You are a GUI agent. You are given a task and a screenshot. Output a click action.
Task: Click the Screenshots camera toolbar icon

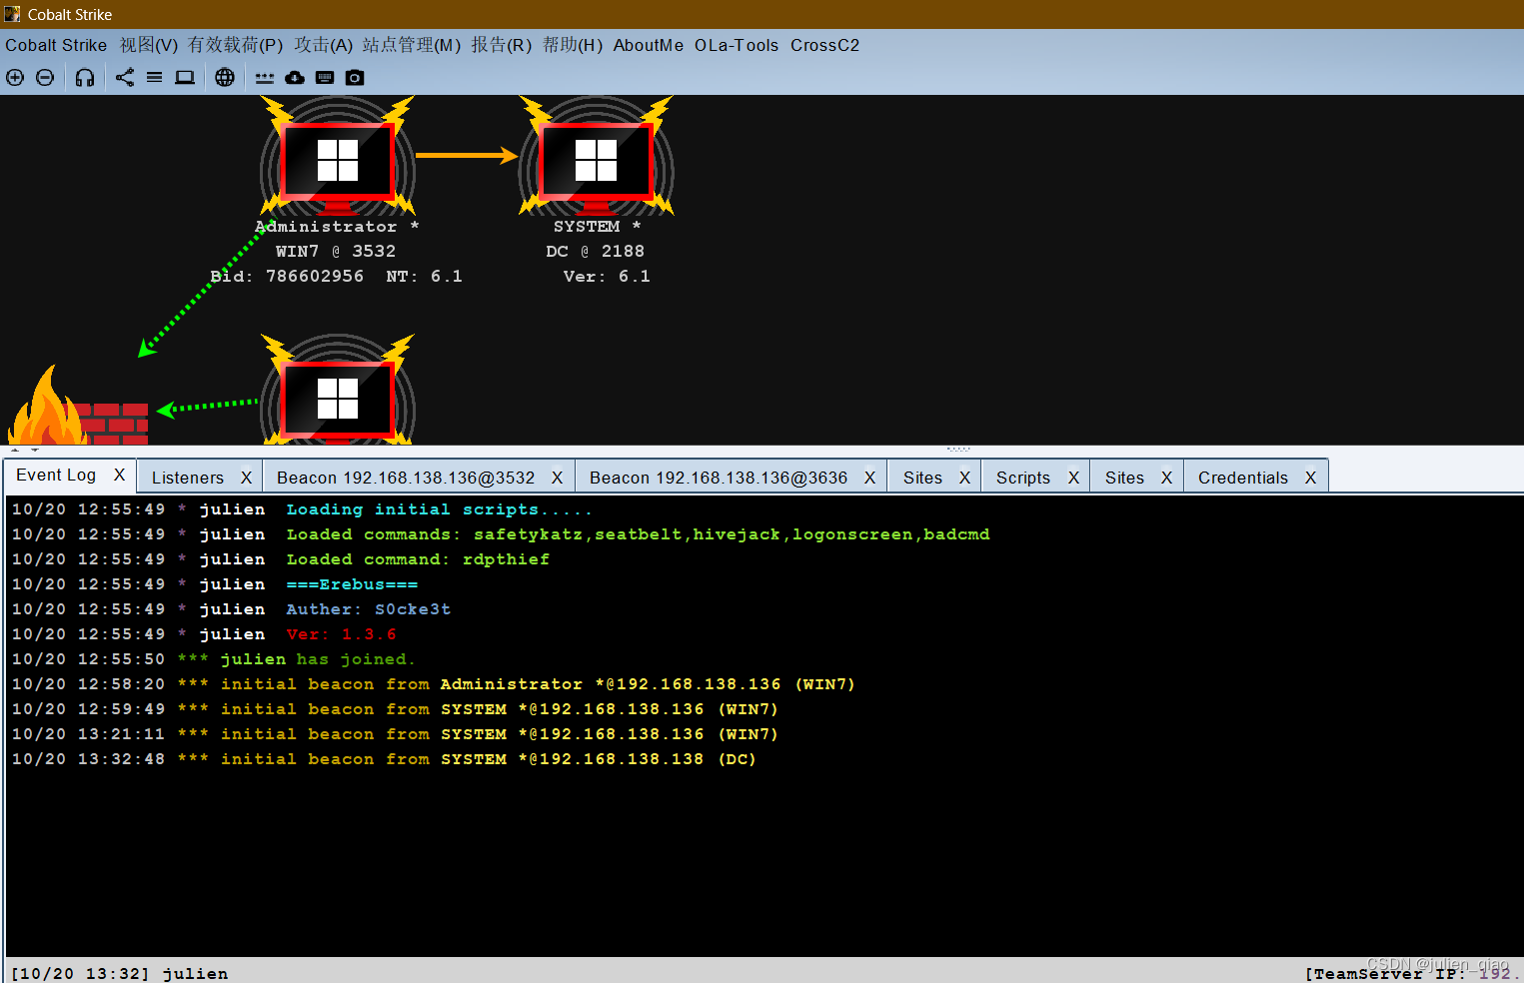(355, 77)
